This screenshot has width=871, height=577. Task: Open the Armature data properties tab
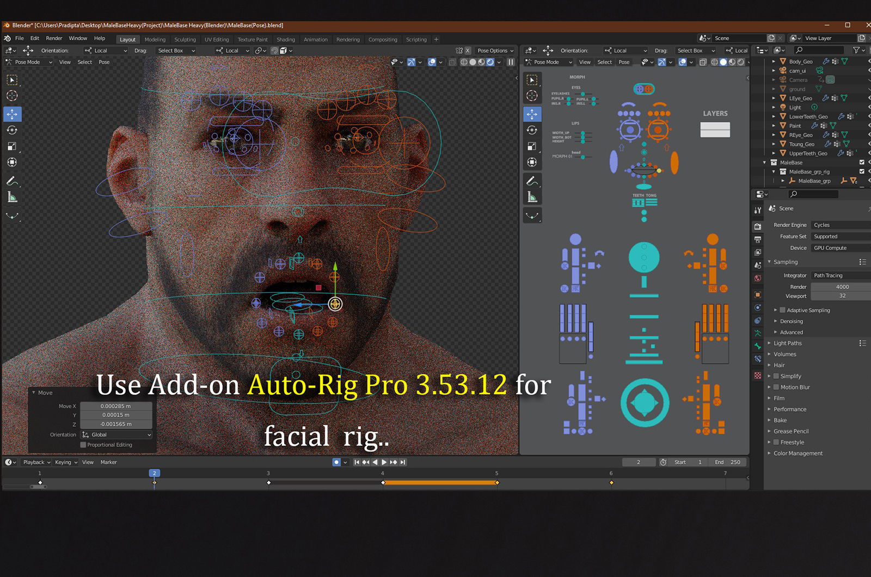(758, 333)
